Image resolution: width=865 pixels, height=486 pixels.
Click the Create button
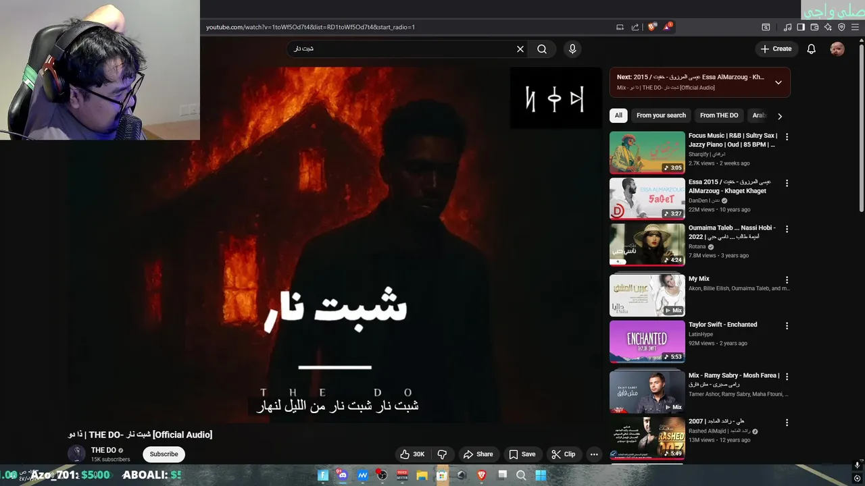[x=776, y=49]
